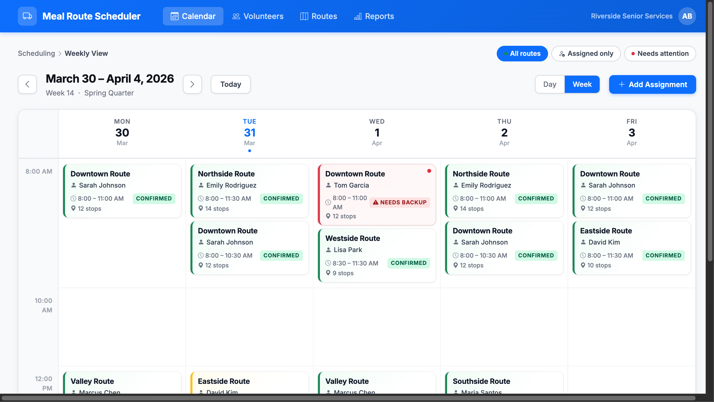The height and width of the screenshot is (402, 714).
Task: Click the Today button
Action: coord(231,84)
